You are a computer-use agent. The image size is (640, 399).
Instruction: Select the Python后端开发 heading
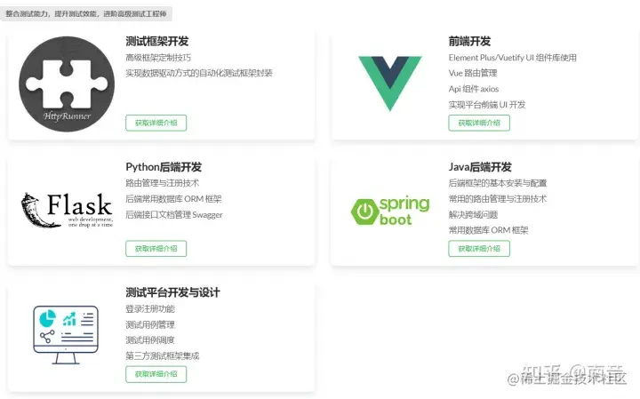[164, 167]
